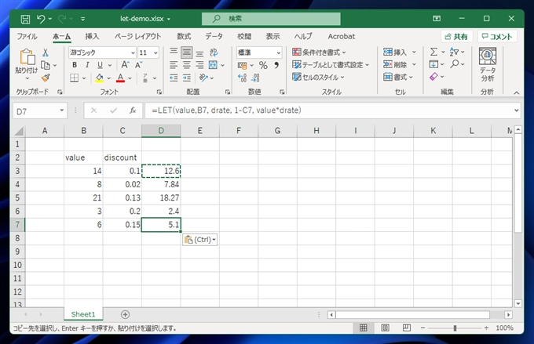534x344 pixels.
Task: Toggle Underline formatting
Action: (100, 65)
